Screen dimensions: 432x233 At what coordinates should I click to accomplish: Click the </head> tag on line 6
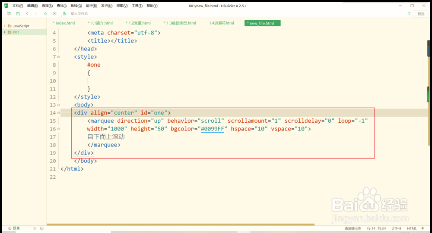[86, 49]
